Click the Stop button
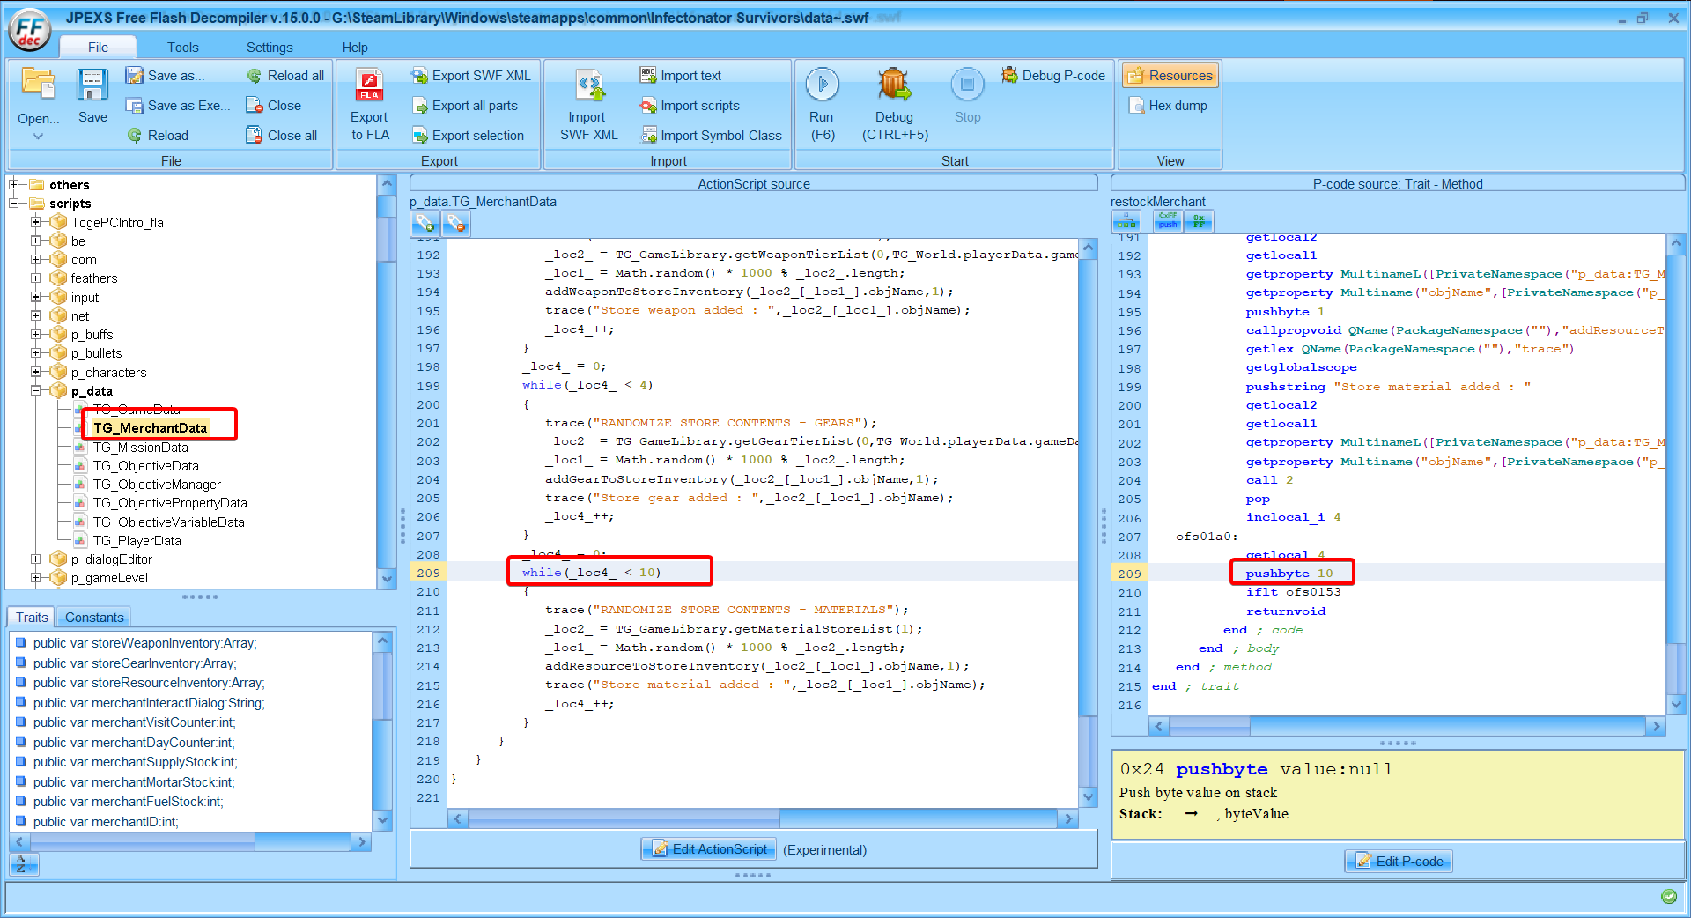This screenshot has width=1691, height=918. (x=967, y=96)
